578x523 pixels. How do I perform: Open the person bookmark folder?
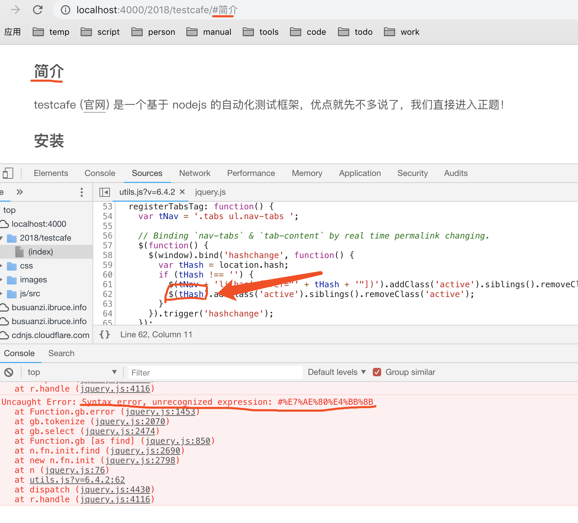click(153, 32)
